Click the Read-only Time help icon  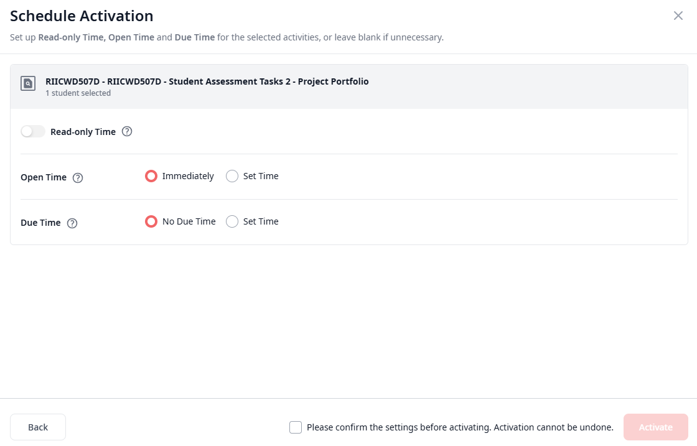(127, 131)
